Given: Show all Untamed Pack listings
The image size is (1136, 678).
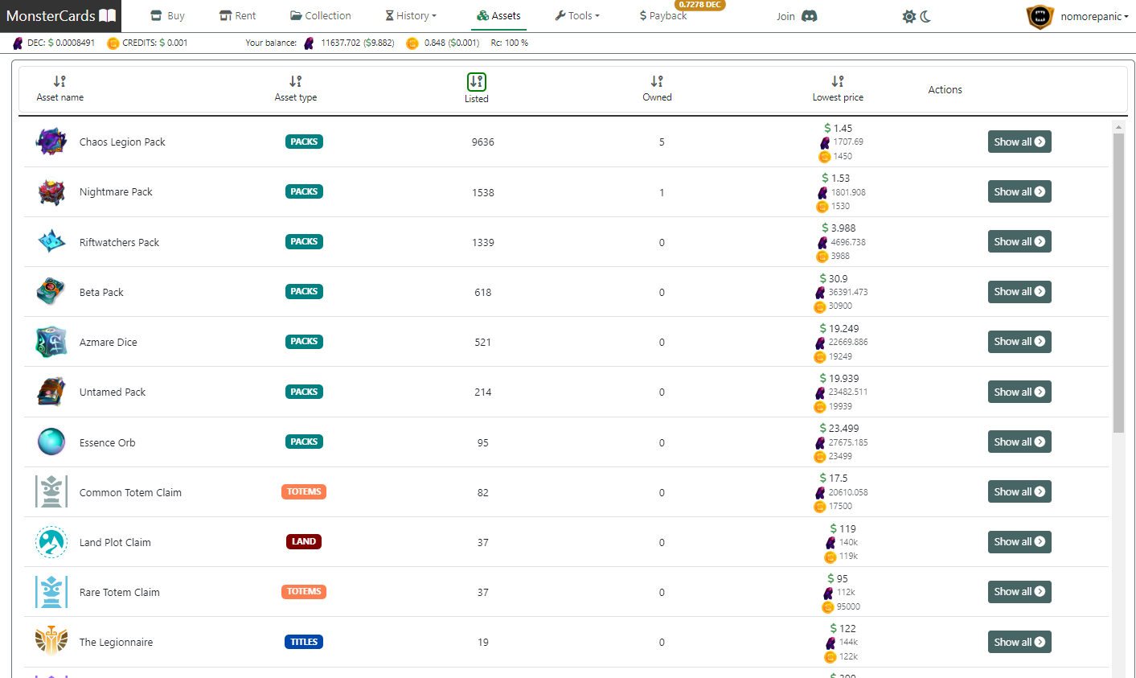Looking at the screenshot, I should pos(1019,392).
